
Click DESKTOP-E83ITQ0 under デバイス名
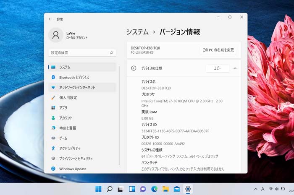pyautogui.click(x=156, y=88)
